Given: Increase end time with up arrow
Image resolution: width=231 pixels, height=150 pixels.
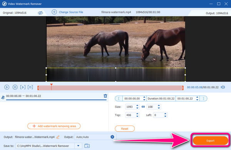Looking at the screenshot, I should pos(197,97).
